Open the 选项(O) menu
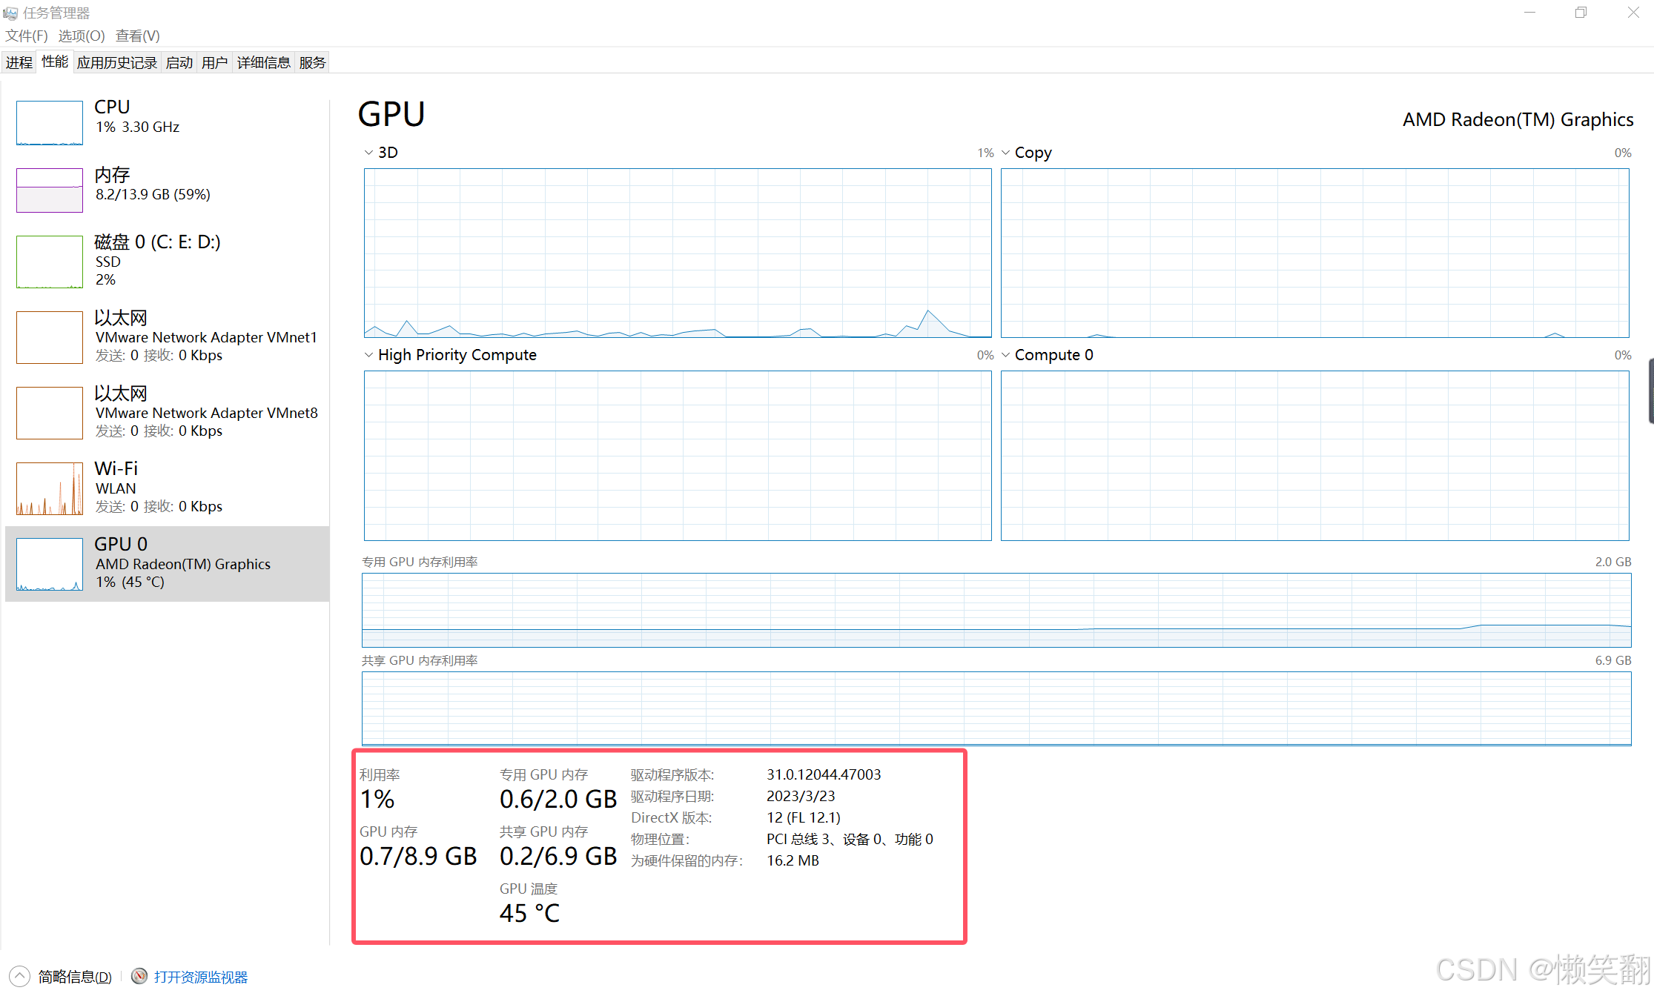Image resolution: width=1654 pixels, height=996 pixels. [x=82, y=36]
